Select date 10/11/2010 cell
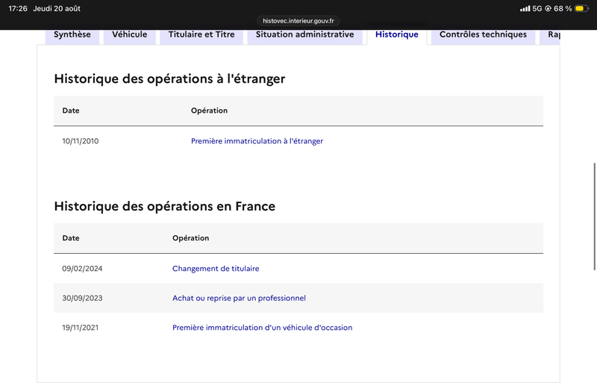The width and height of the screenshot is (597, 392). [81, 141]
